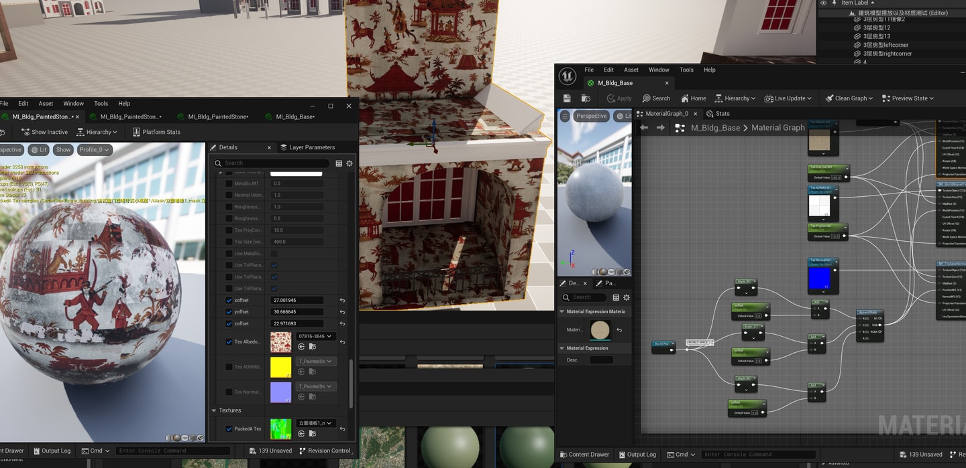Click the yellow Tex AORMD texture thumbnail
The image size is (966, 468).
[280, 367]
